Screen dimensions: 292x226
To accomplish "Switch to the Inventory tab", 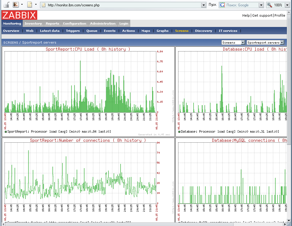I will pos(33,24).
